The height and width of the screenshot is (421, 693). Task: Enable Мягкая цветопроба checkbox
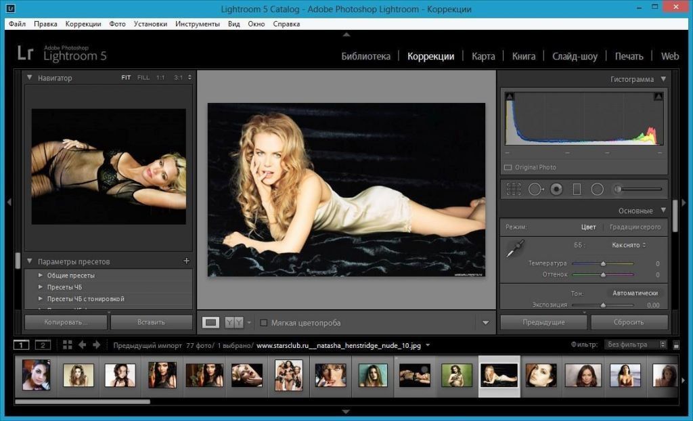(263, 323)
